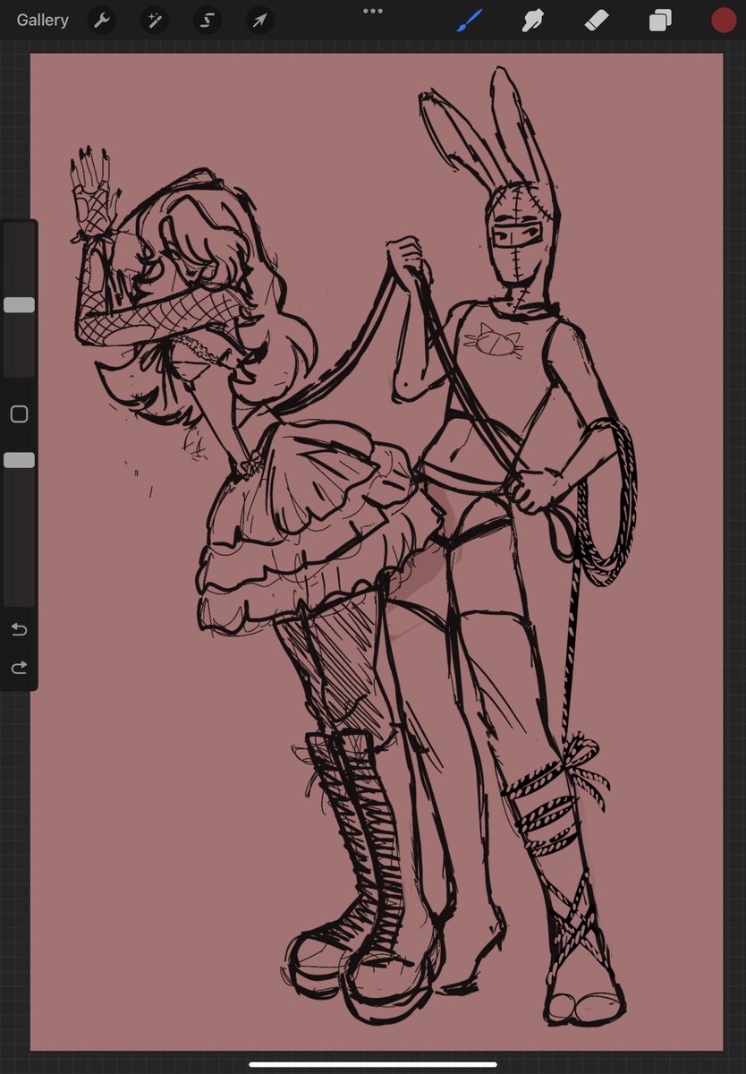Tap the iPad home indicator bar
Screen dimensions: 746x1074
click(373, 1064)
